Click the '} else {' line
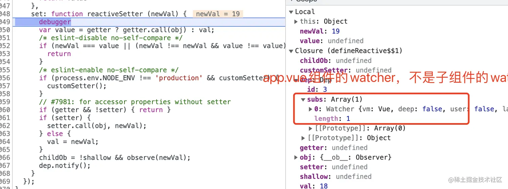Viewport: 508px width, 189px height. tap(55, 134)
